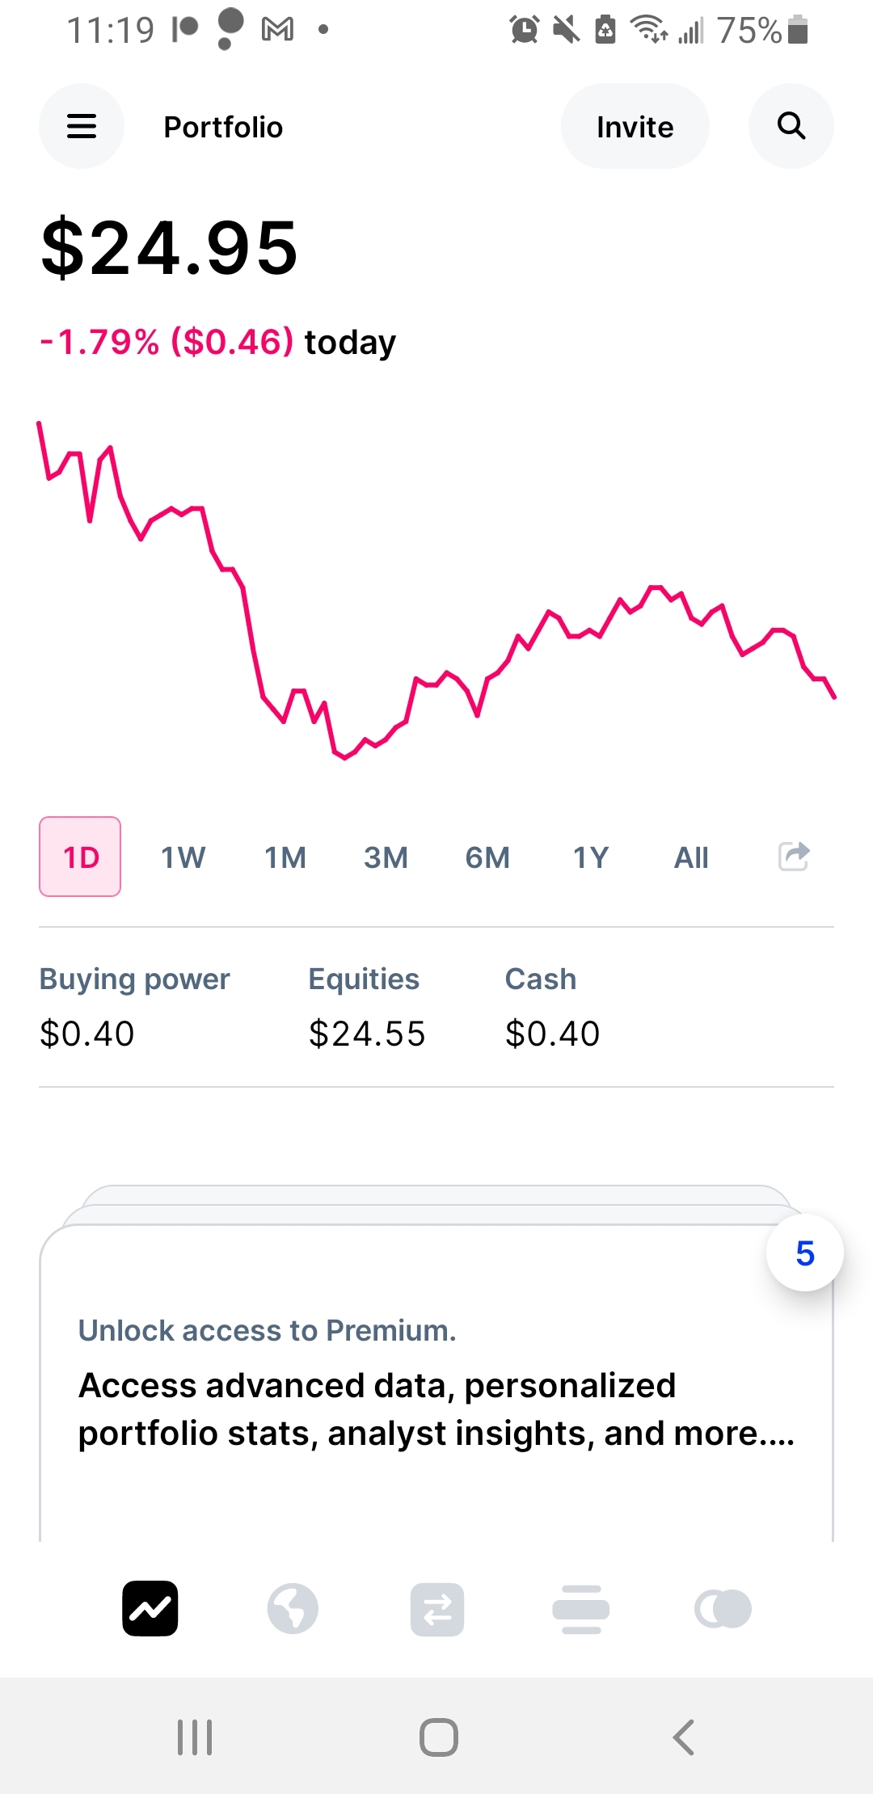Share the portfolio chart
Viewport: 873px width, 1794px height.
tap(793, 857)
